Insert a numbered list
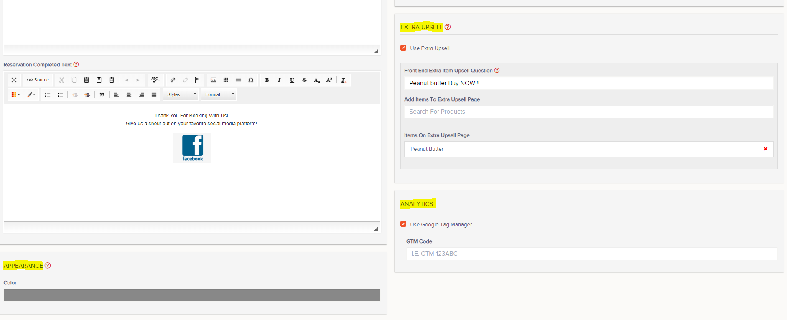 tap(48, 95)
